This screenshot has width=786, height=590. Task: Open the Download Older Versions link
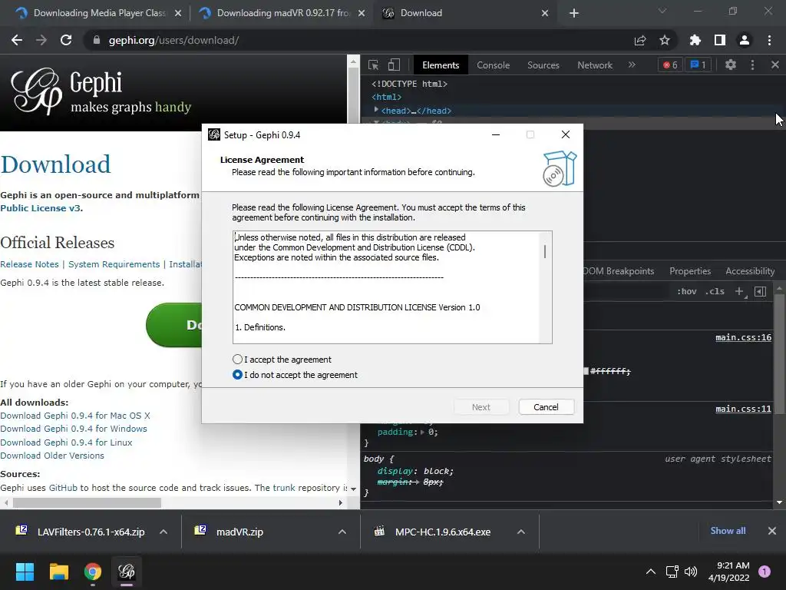(x=52, y=455)
